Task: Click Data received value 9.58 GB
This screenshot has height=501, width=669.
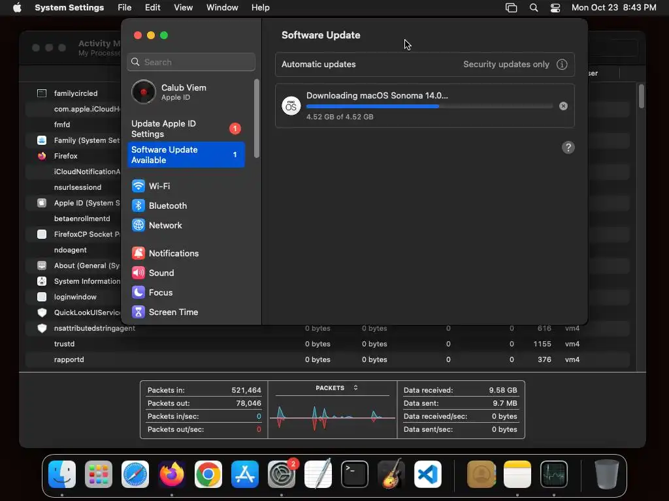Action: (x=503, y=390)
